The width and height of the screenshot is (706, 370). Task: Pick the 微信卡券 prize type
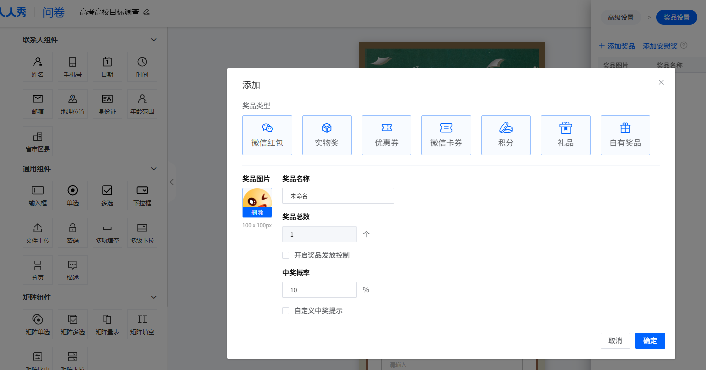pyautogui.click(x=446, y=135)
